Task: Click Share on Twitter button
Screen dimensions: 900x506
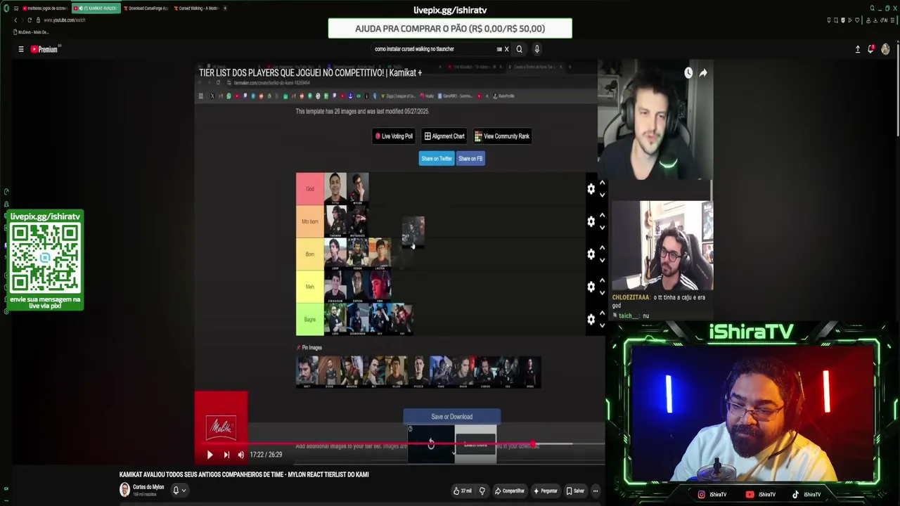Action: [437, 159]
